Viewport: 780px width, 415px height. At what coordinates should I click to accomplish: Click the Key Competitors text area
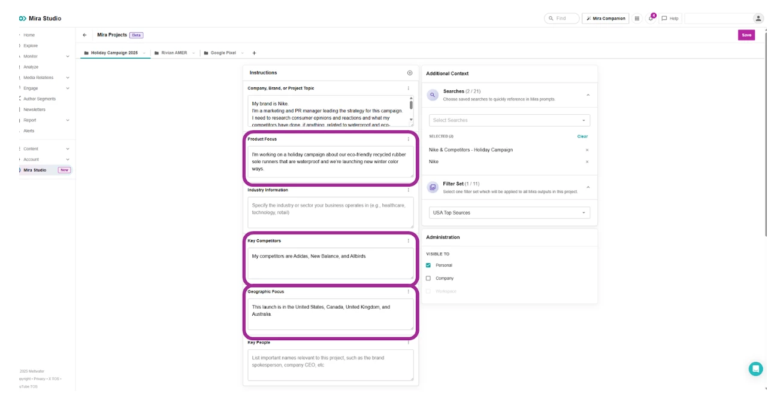click(331, 264)
